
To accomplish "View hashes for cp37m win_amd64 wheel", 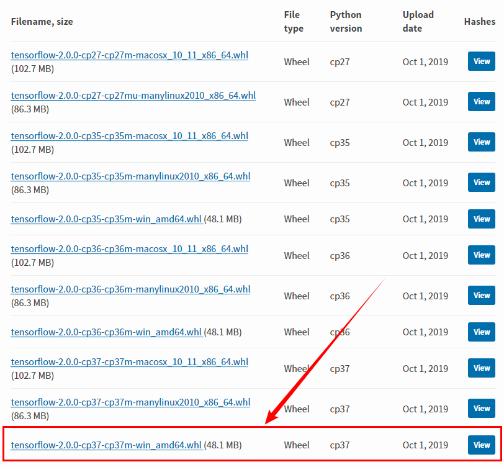I will click(482, 445).
